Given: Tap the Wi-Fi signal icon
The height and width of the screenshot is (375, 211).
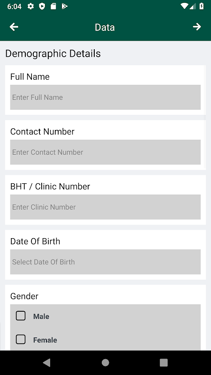Looking at the screenshot, I should [184, 7].
